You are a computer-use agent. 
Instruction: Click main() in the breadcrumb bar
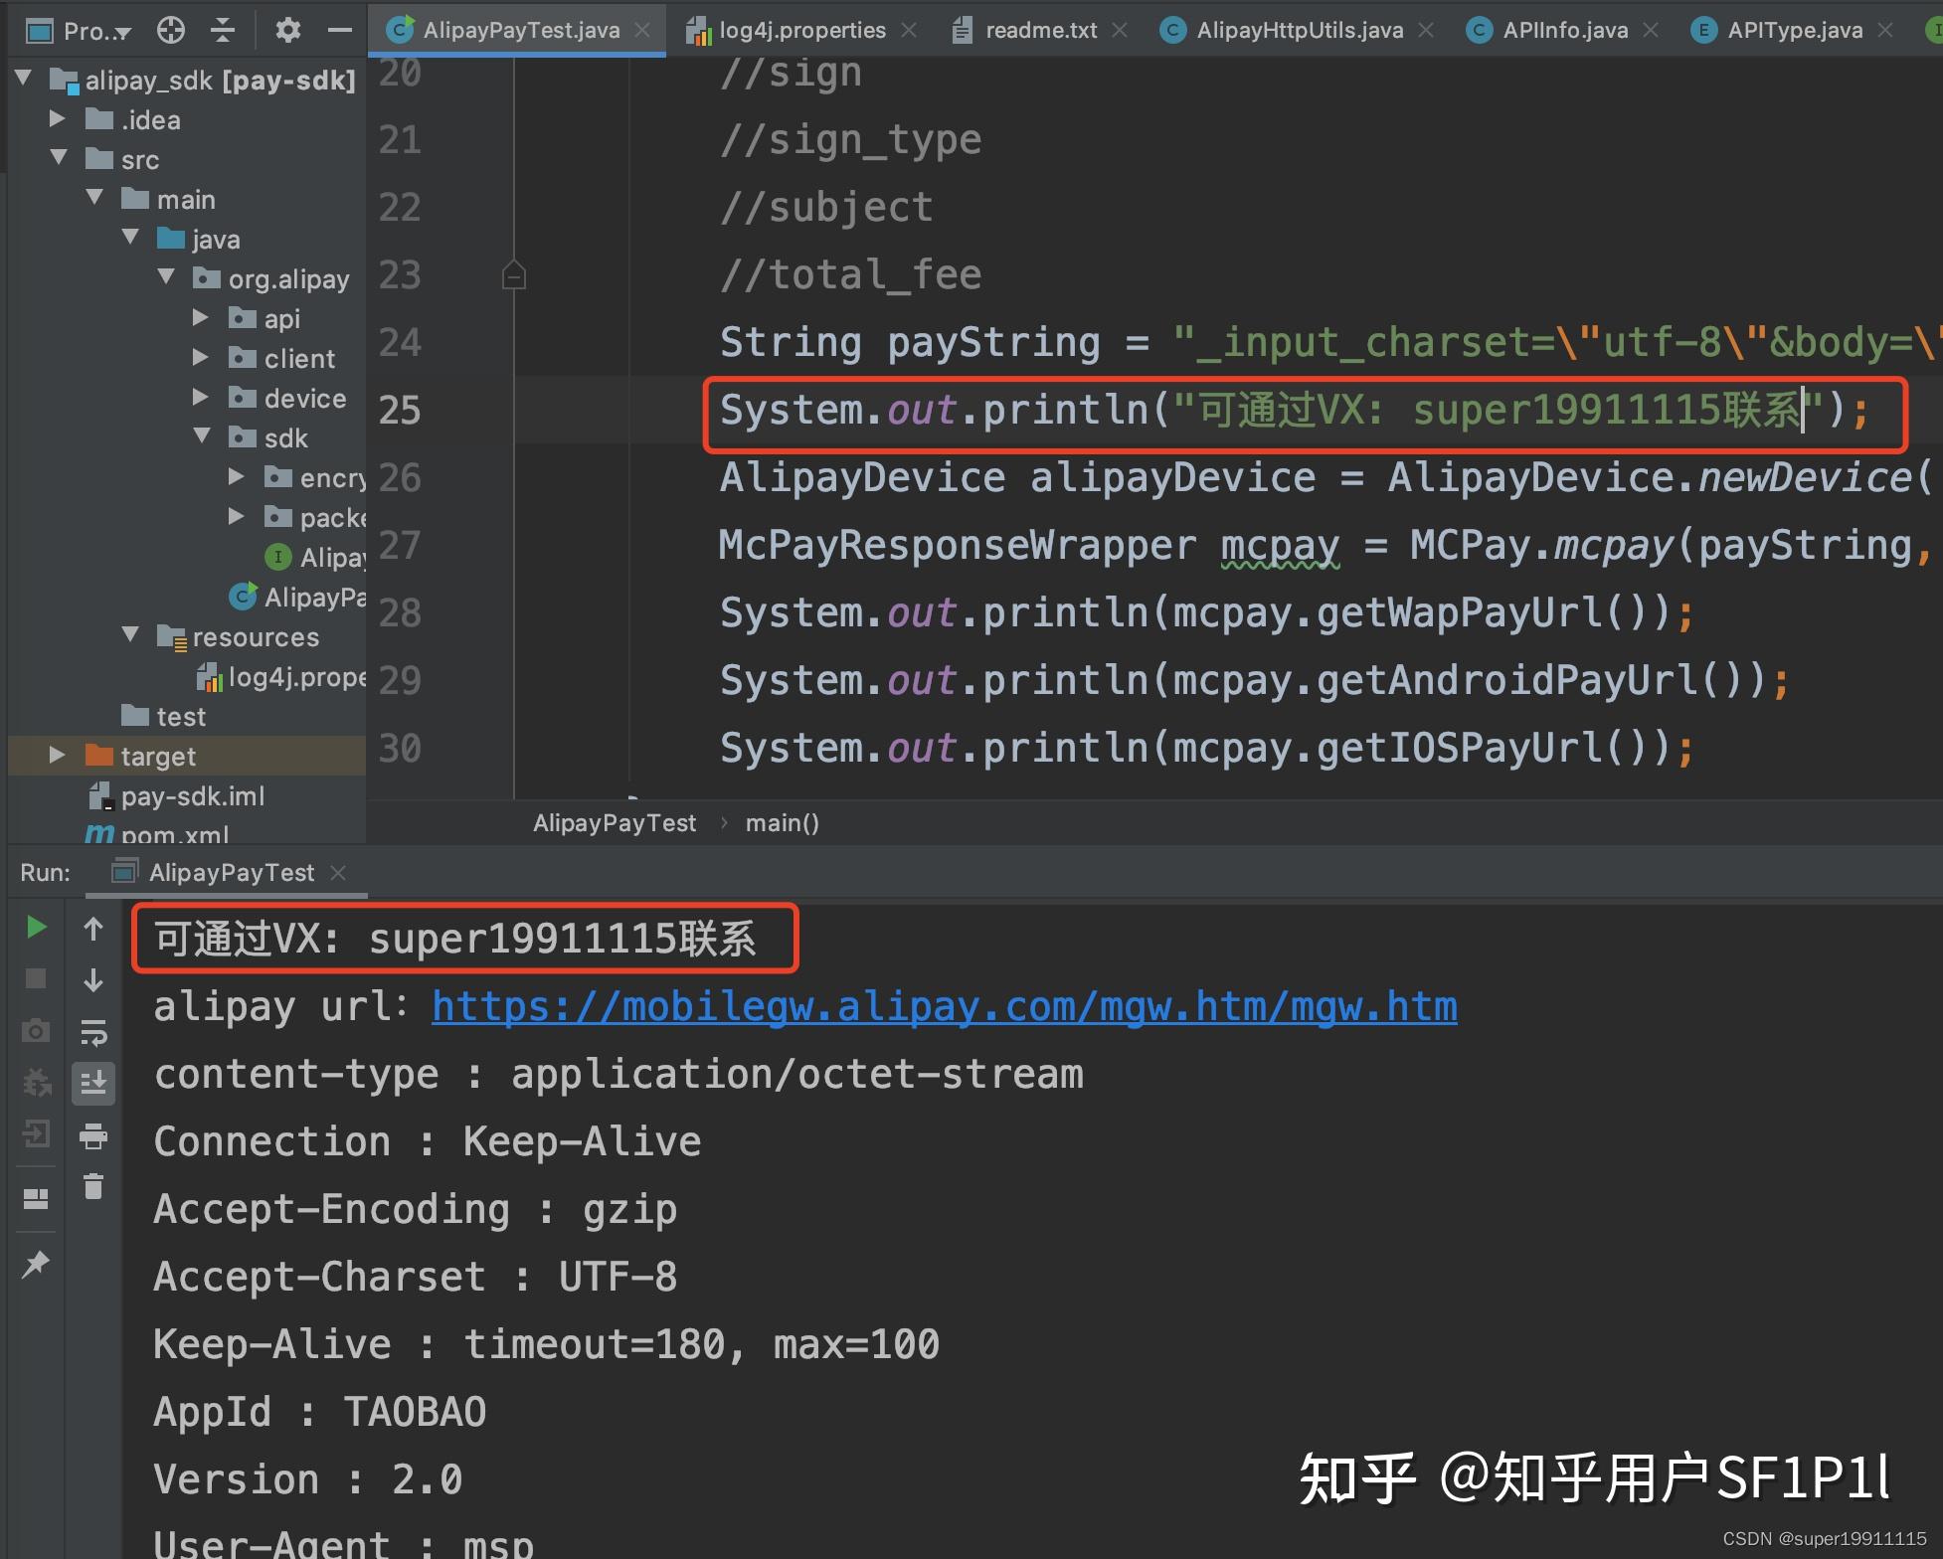click(x=782, y=822)
